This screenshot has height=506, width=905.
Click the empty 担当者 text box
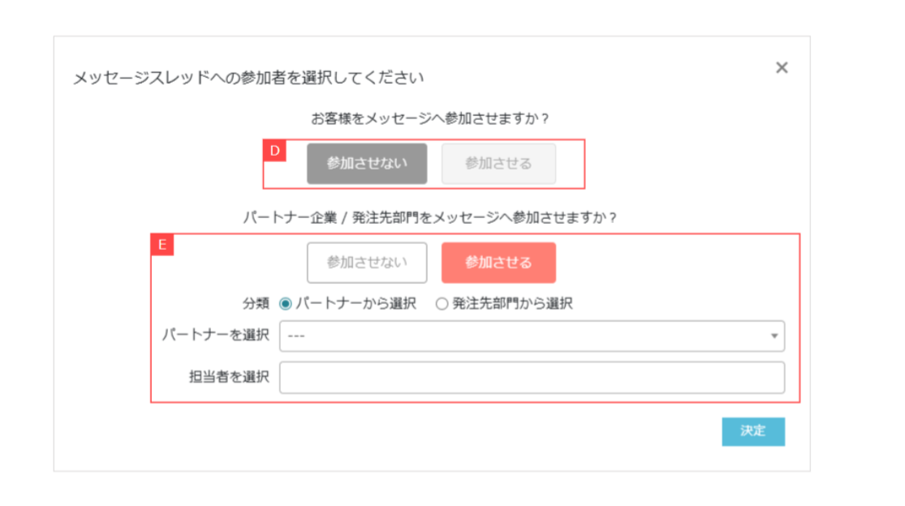532,377
